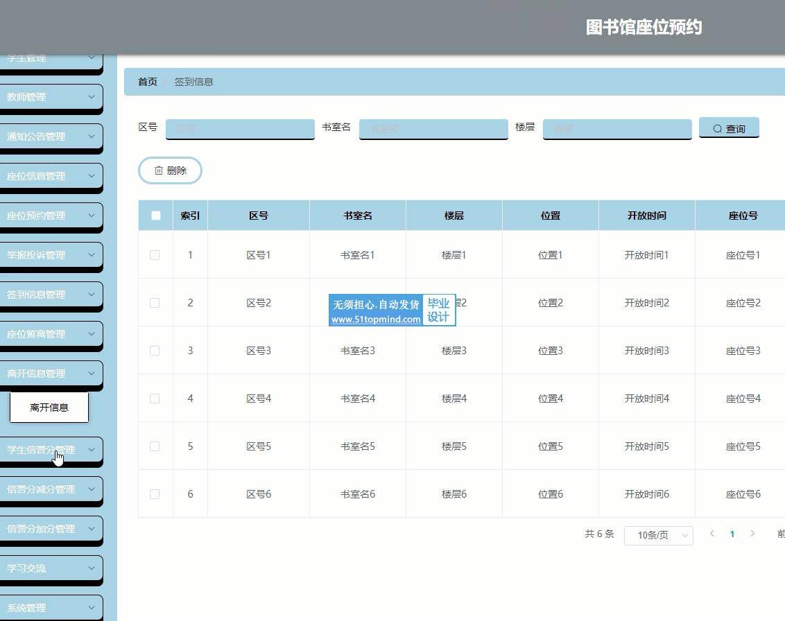Toggle the select-all checkbox in table header
Screen dimensions: 785x621
156,216
